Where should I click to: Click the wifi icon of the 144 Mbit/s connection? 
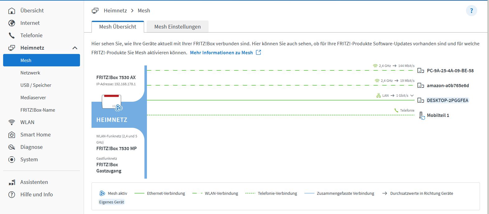coord(375,66)
